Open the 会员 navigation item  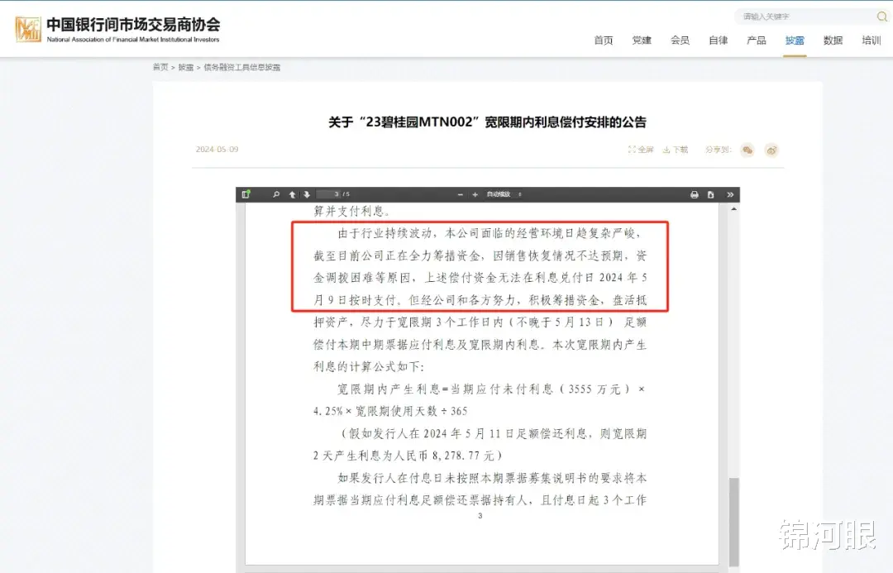click(680, 41)
